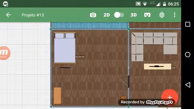Open the three-dot overflow menu
The height and width of the screenshot is (109, 194).
(175, 15)
